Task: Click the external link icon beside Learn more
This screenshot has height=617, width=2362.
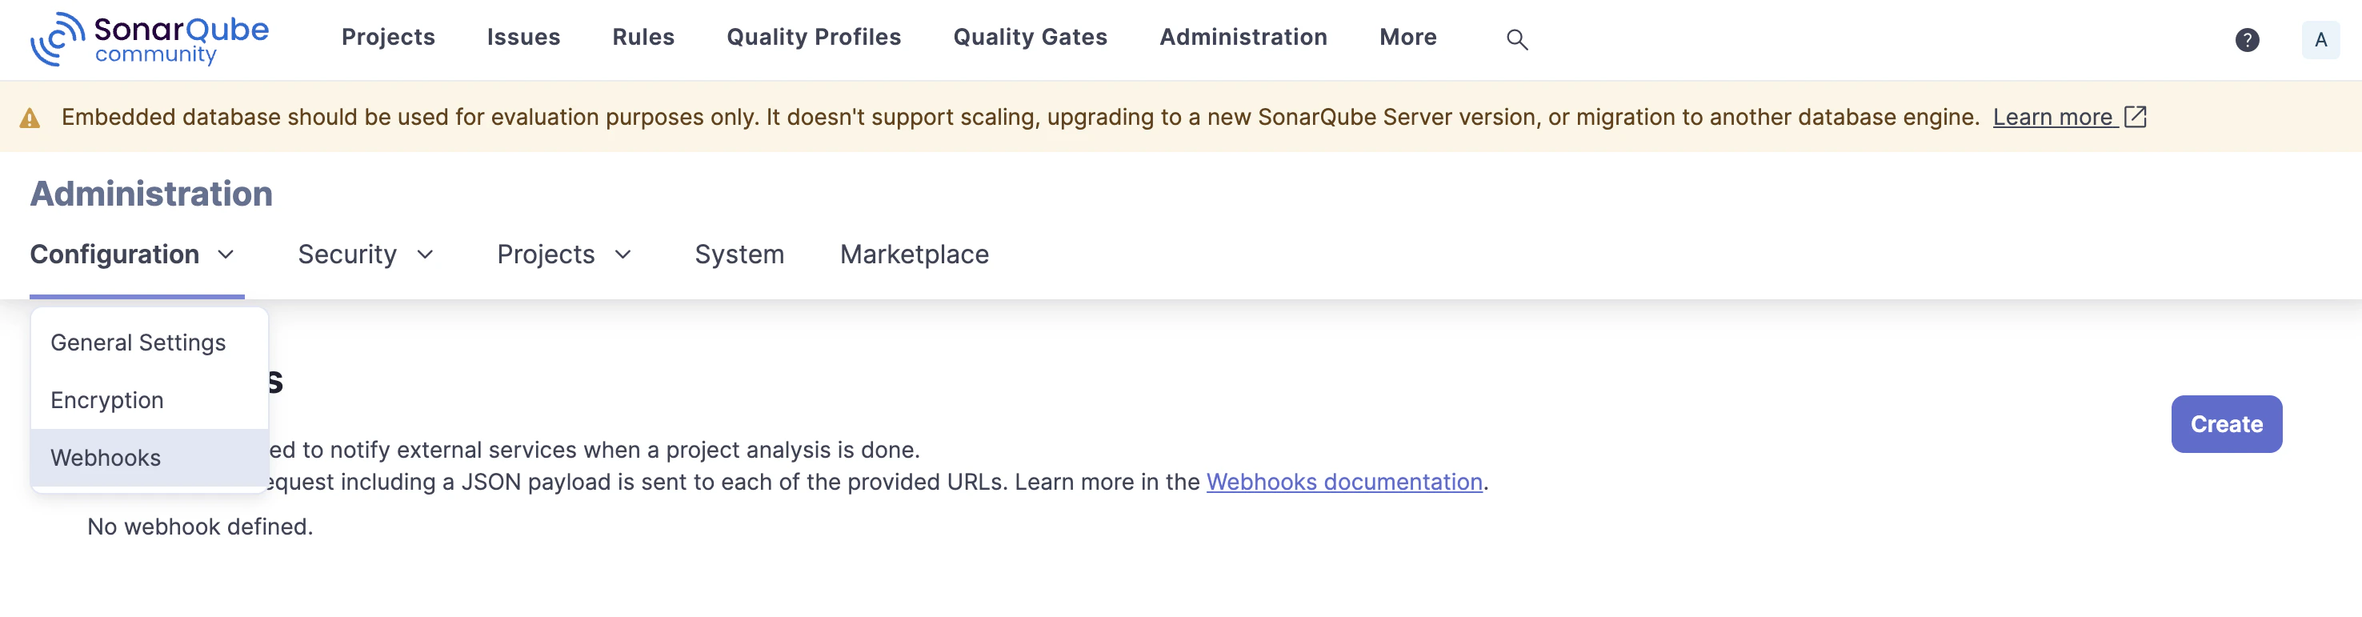Action: pos(2136,116)
